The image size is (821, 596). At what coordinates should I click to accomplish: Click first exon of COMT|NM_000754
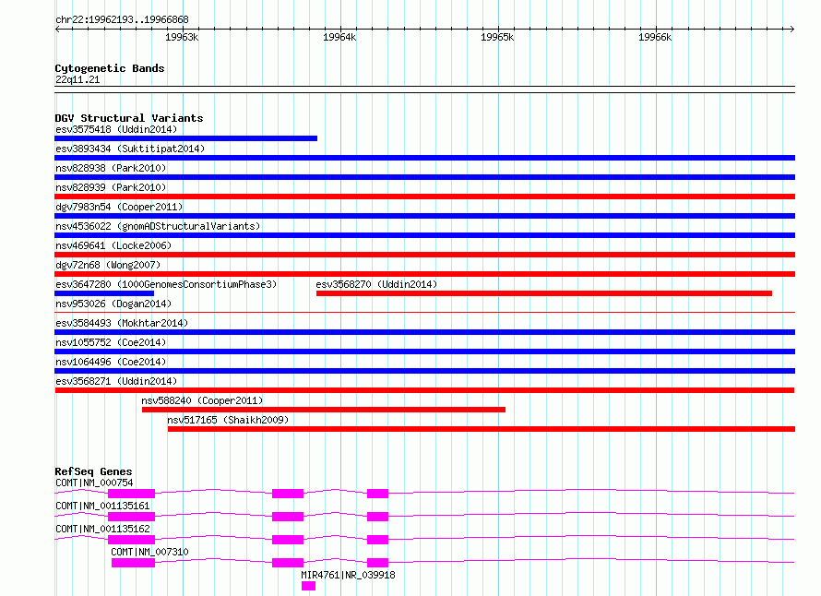click(x=131, y=494)
